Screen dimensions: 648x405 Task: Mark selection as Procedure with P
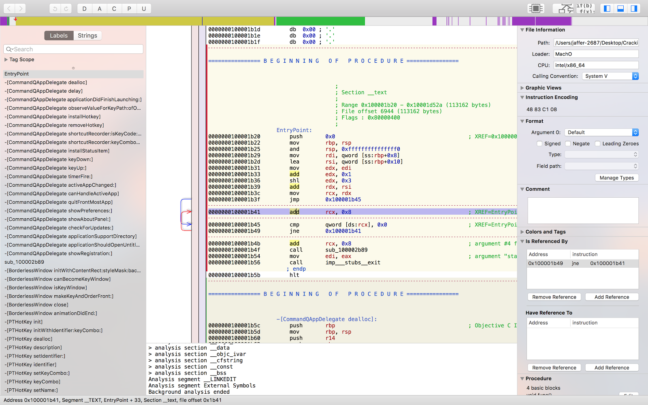129,9
